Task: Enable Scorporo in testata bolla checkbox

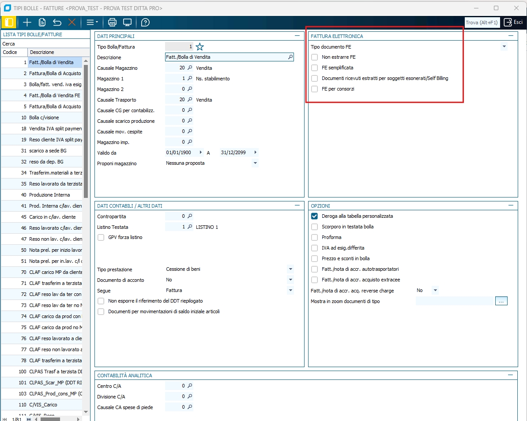Action: [x=315, y=227]
